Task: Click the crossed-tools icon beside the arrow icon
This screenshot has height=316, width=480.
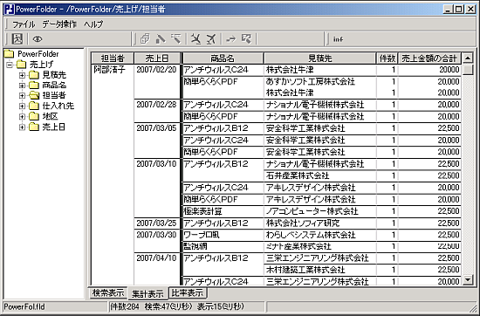Action: point(211,39)
